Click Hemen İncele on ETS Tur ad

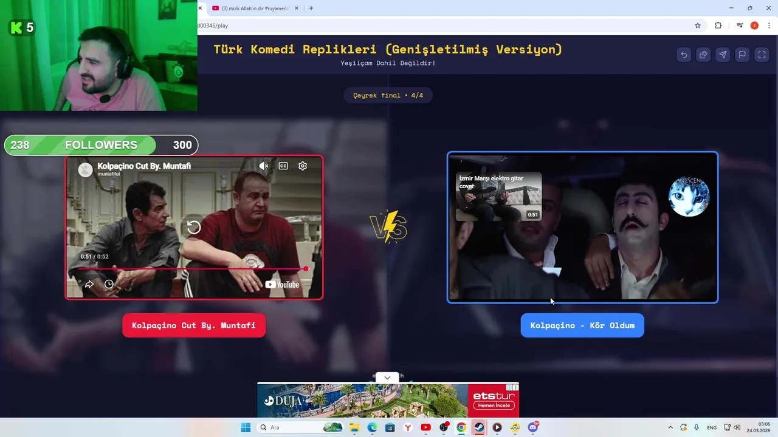coord(494,405)
